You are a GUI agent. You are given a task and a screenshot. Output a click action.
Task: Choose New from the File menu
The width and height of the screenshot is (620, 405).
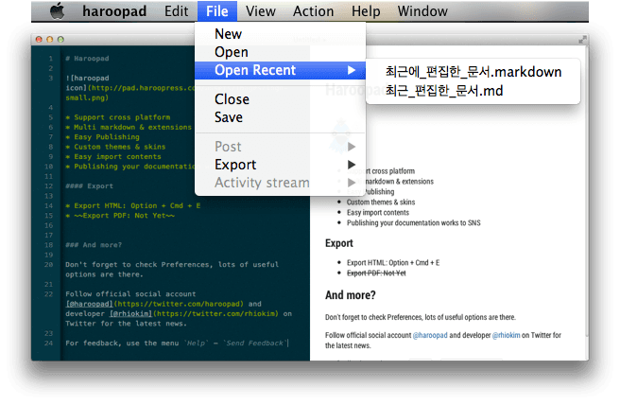pos(228,34)
